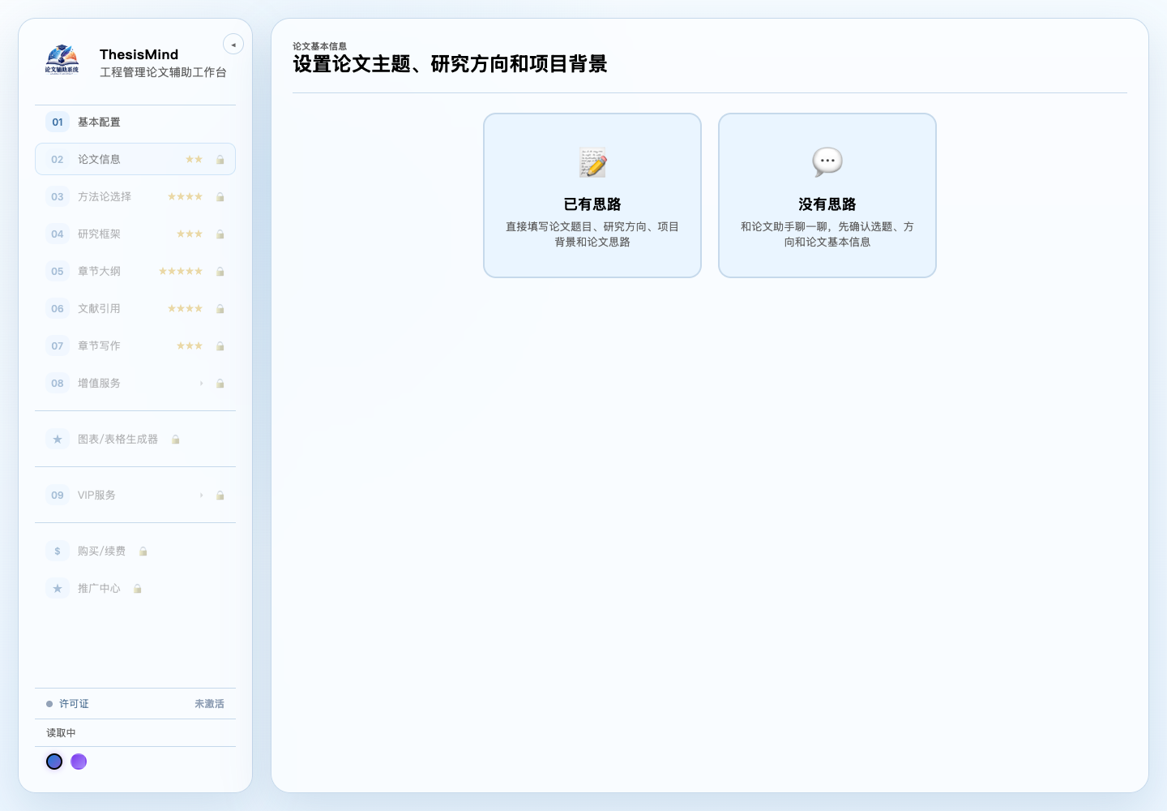Select the 02 论文信息 step
The width and height of the screenshot is (1167, 811).
[x=135, y=159]
